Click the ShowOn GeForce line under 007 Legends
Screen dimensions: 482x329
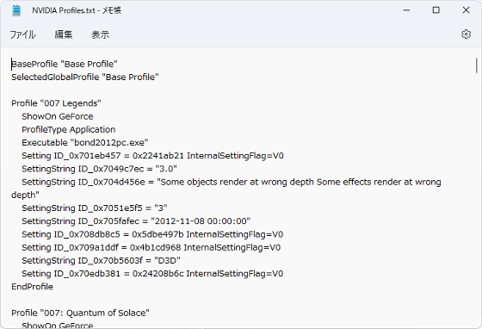pos(58,116)
